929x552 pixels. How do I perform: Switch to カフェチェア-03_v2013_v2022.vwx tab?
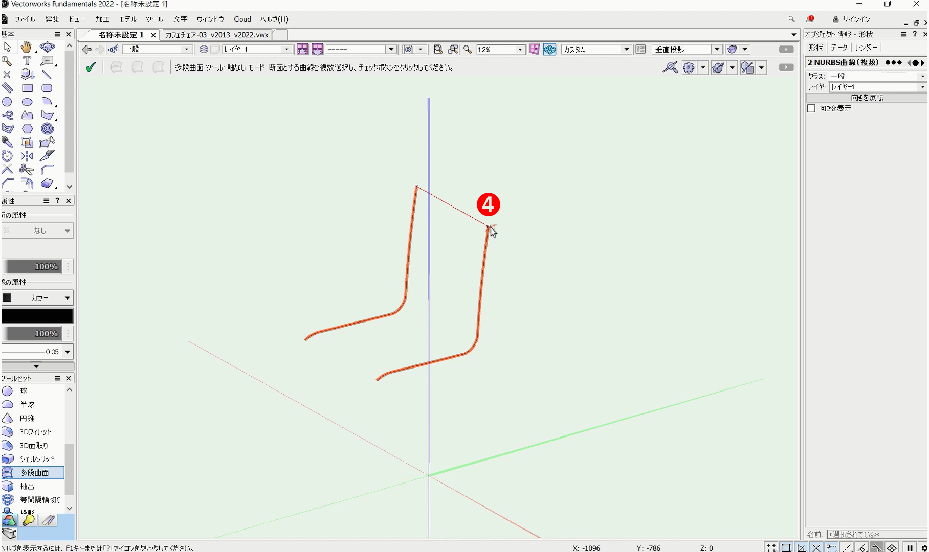click(217, 35)
